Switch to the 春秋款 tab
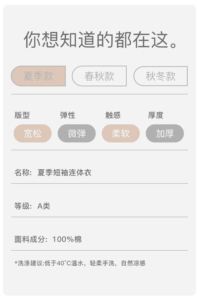 point(99,76)
